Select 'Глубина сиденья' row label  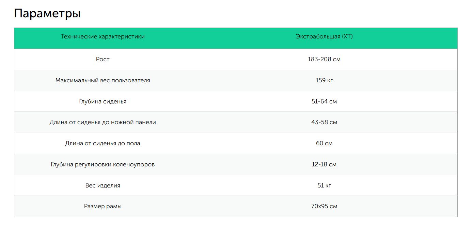point(103,101)
